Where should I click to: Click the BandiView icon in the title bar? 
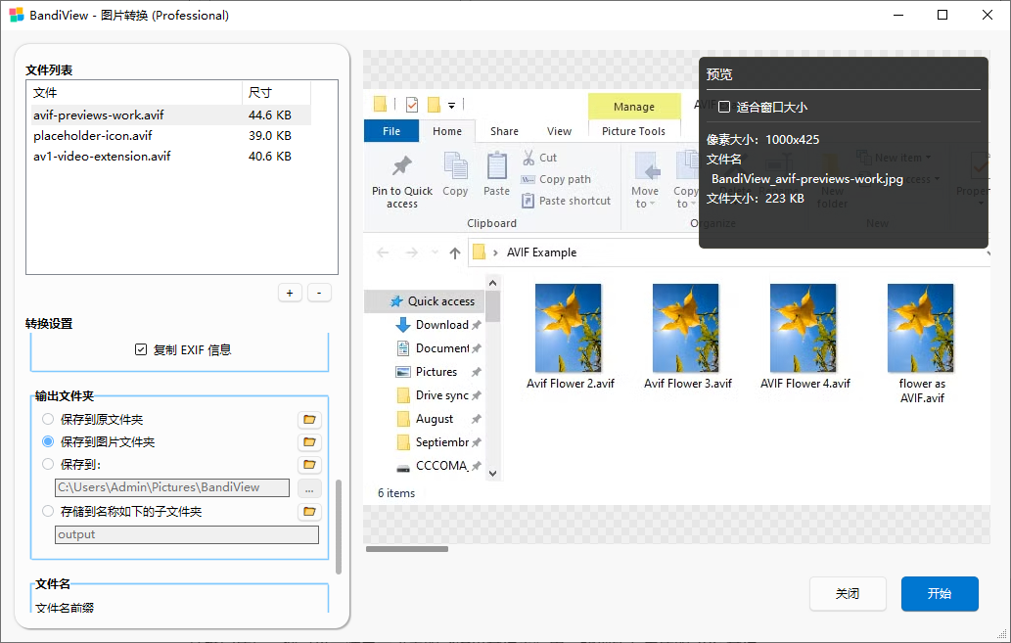[x=16, y=16]
